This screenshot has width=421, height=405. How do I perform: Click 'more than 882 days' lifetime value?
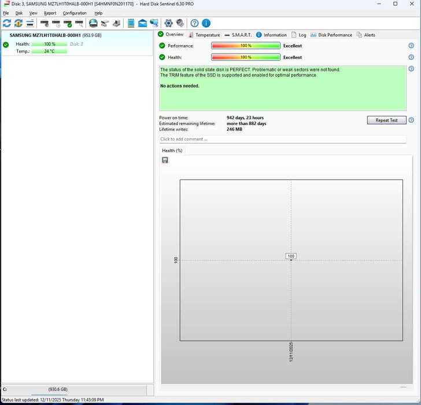coord(246,124)
